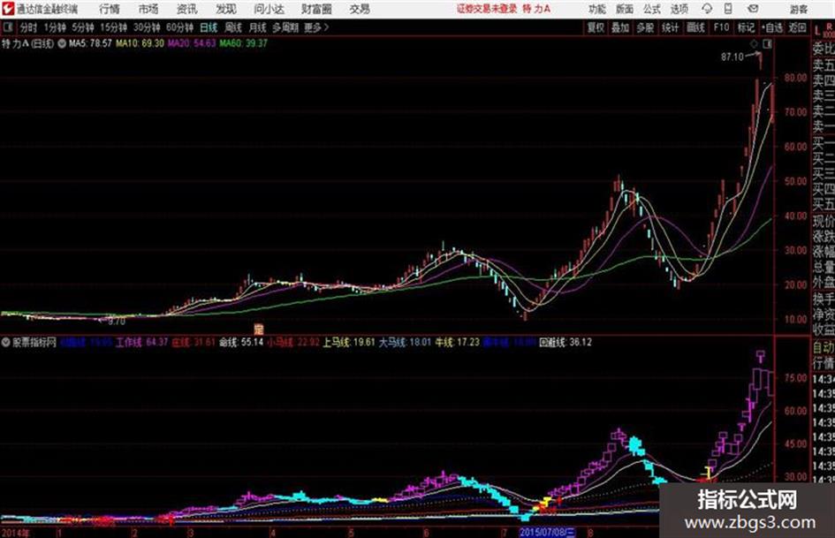Open the 财富圈 menu
The width and height of the screenshot is (835, 538).
coord(316,9)
